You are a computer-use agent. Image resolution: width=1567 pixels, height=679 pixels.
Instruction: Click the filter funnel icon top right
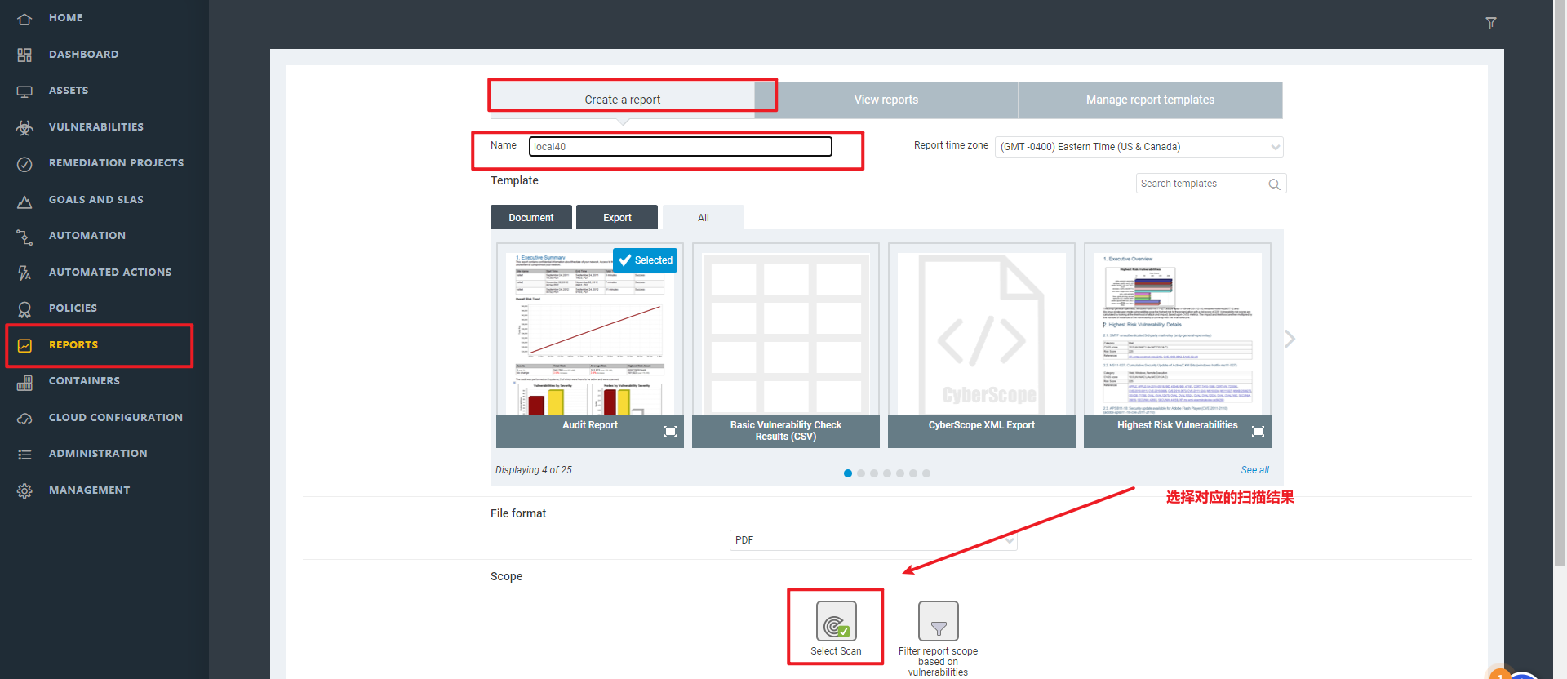pyautogui.click(x=1491, y=23)
